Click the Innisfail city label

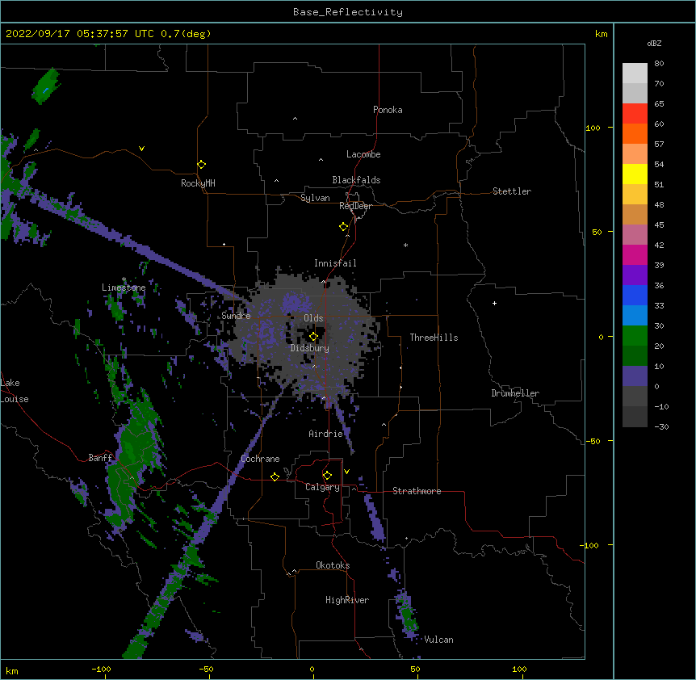coord(335,263)
